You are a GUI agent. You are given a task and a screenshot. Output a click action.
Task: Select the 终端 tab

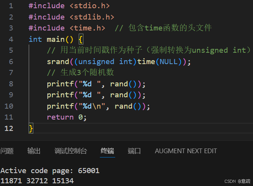[107, 151]
